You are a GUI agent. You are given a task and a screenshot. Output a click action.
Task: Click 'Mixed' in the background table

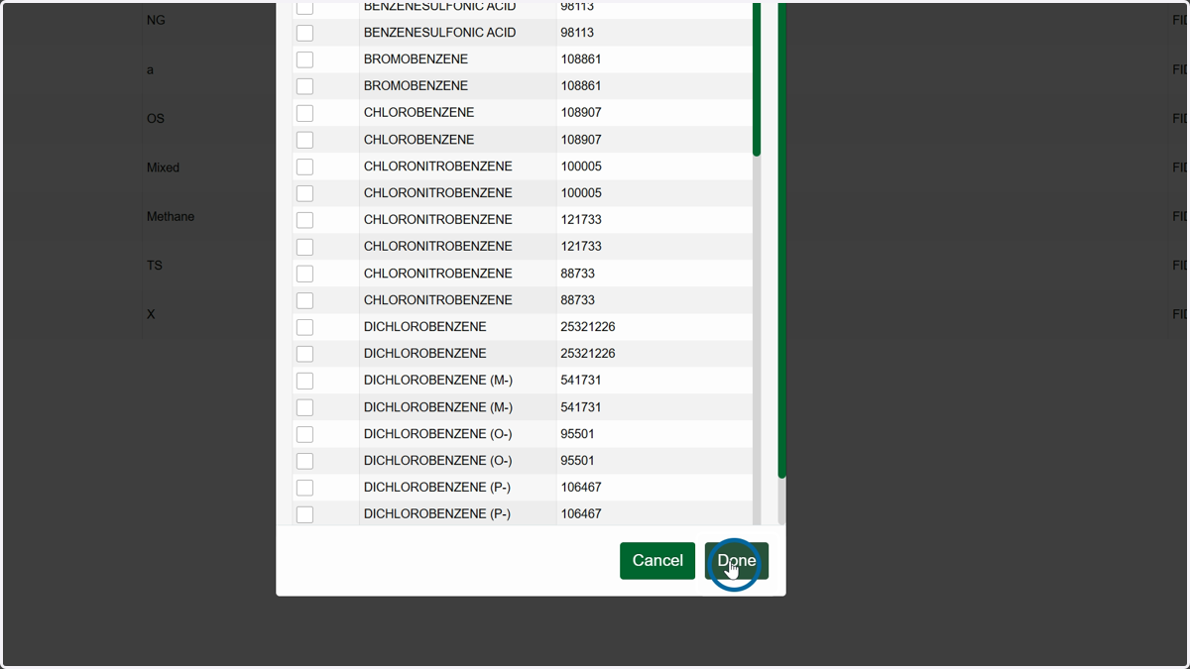[x=163, y=167]
